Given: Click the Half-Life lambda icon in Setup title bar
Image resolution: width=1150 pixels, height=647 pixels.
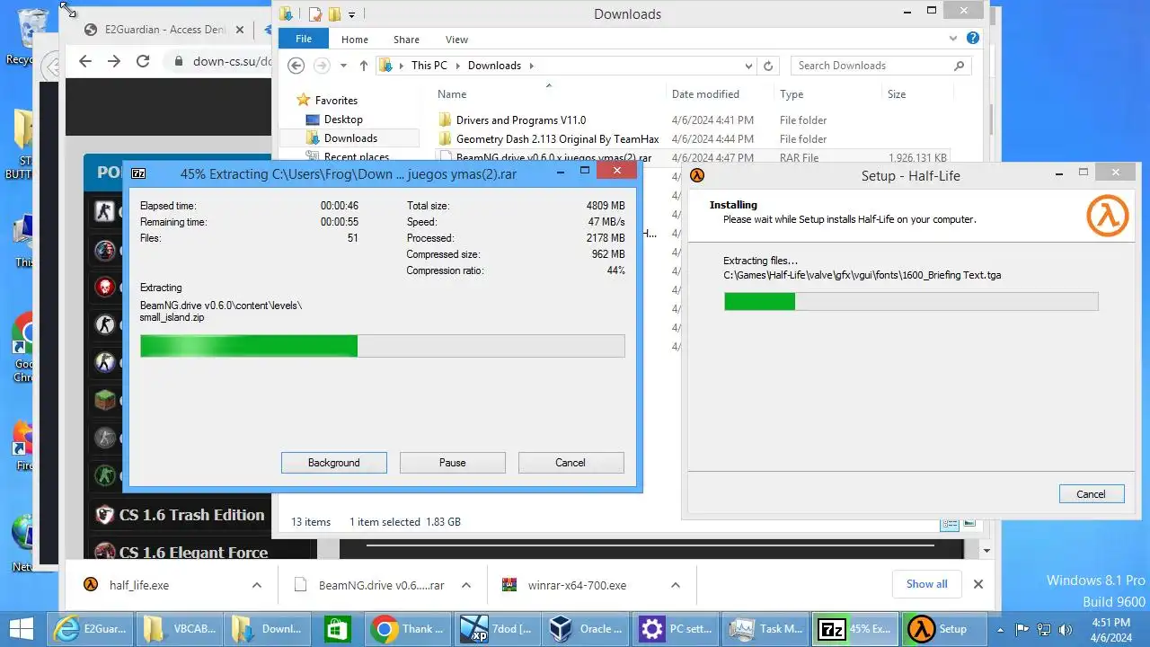Looking at the screenshot, I should 697,176.
